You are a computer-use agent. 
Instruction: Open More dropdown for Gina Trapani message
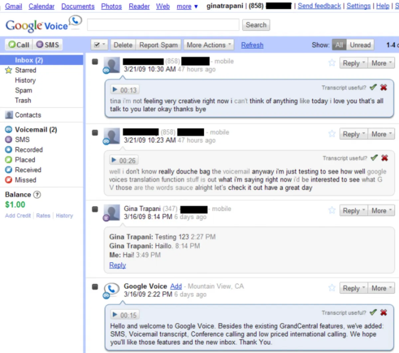click(x=381, y=210)
